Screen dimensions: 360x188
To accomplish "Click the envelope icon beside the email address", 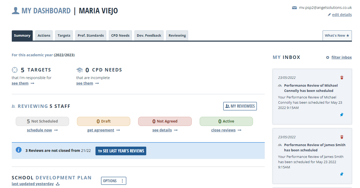I will coord(294,7).
